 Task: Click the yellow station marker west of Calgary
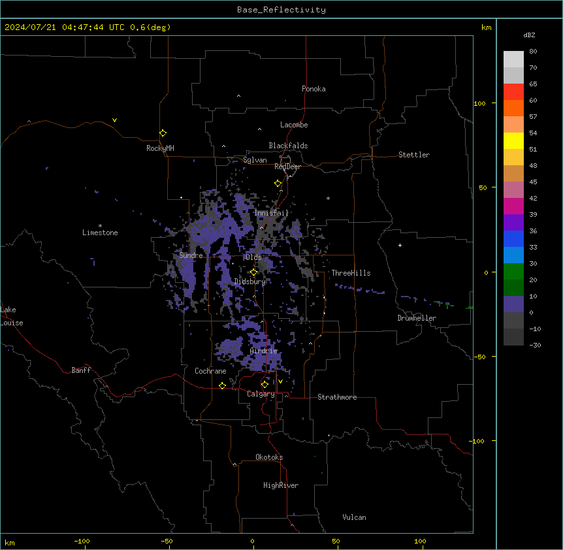pos(222,385)
